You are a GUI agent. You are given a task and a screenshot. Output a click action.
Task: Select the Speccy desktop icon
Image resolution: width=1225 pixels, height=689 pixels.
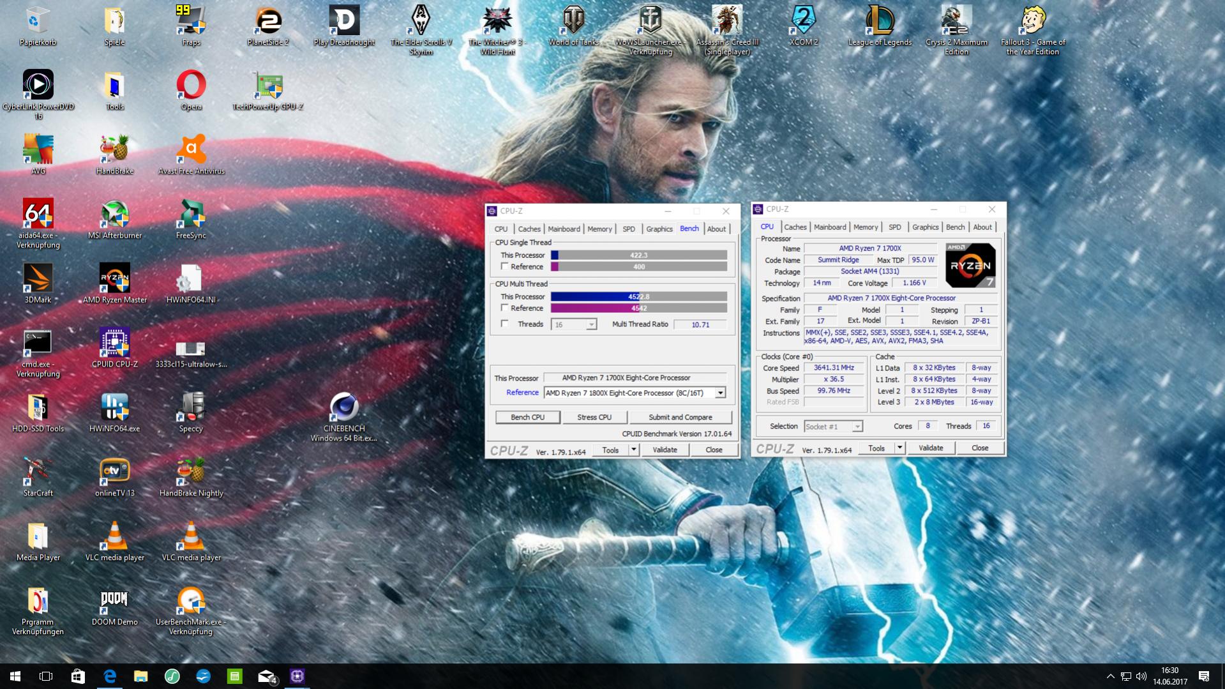tap(191, 413)
